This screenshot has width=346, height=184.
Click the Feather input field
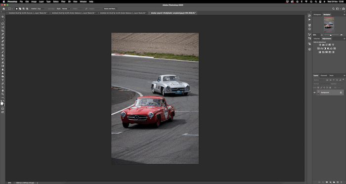click(x=41, y=9)
